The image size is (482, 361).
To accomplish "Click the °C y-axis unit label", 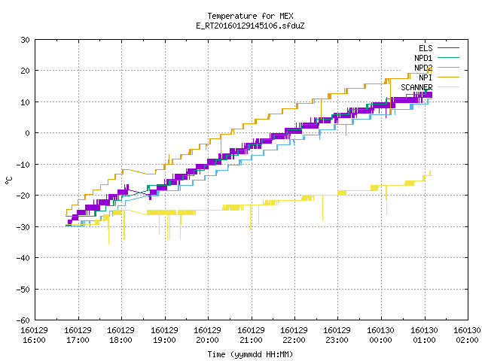I will (x=9, y=180).
